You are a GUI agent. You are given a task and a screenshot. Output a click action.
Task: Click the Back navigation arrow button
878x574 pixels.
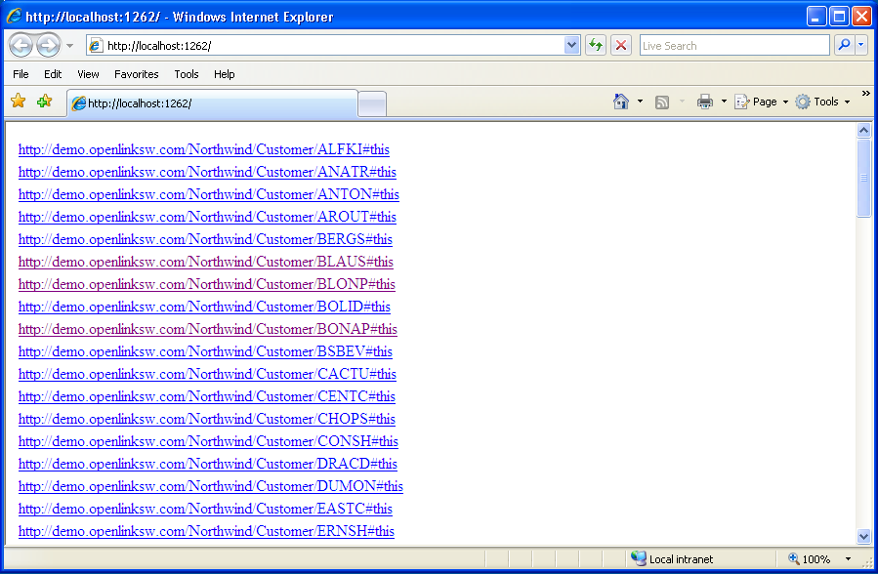coord(21,46)
